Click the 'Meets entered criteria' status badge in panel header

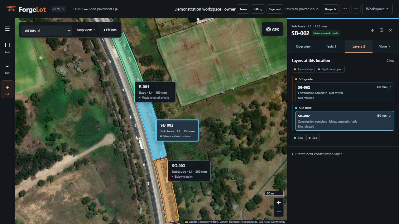coord(326,33)
